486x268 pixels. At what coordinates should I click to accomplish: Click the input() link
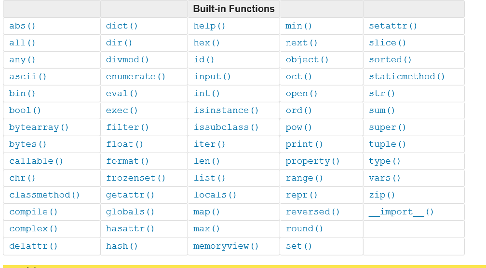point(212,76)
